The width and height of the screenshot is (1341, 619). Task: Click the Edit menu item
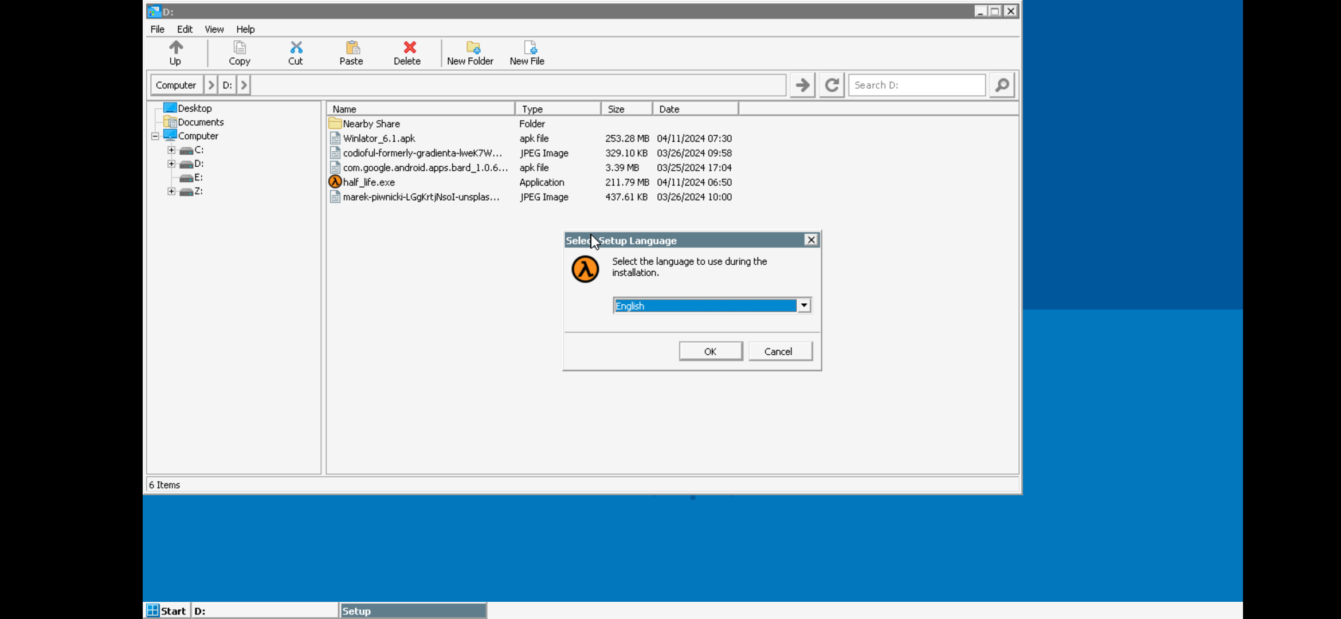coord(184,29)
